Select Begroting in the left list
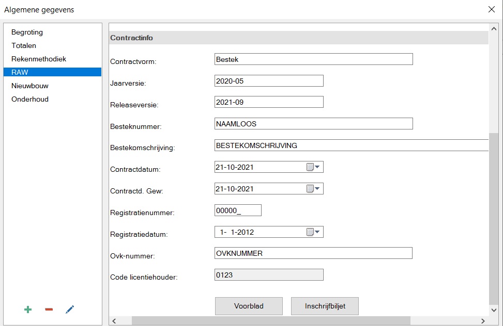This screenshot has height=326, width=503. (x=27, y=32)
